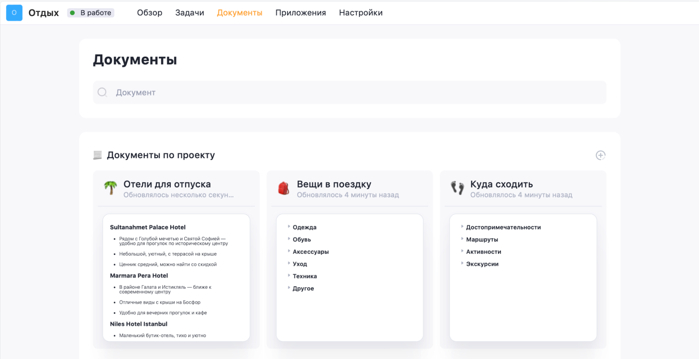
Task: Click the palm tree icon for hotels document
Action: pyautogui.click(x=110, y=188)
